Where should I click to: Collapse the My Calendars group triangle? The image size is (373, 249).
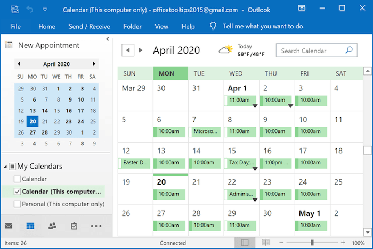(x=5, y=167)
